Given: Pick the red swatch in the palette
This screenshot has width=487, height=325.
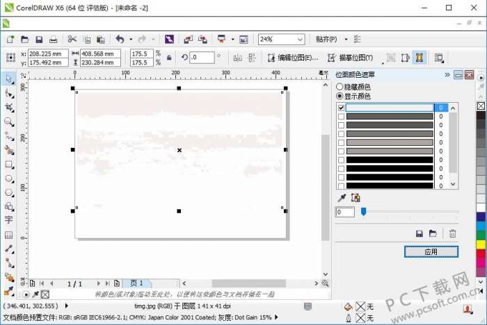Looking at the screenshot, I should pos(481,253).
